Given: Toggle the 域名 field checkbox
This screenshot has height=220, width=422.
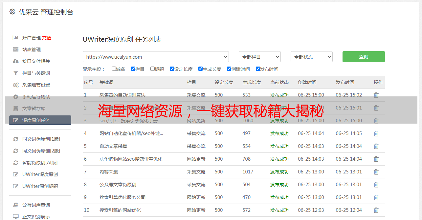Looking at the screenshot, I should coord(114,69).
